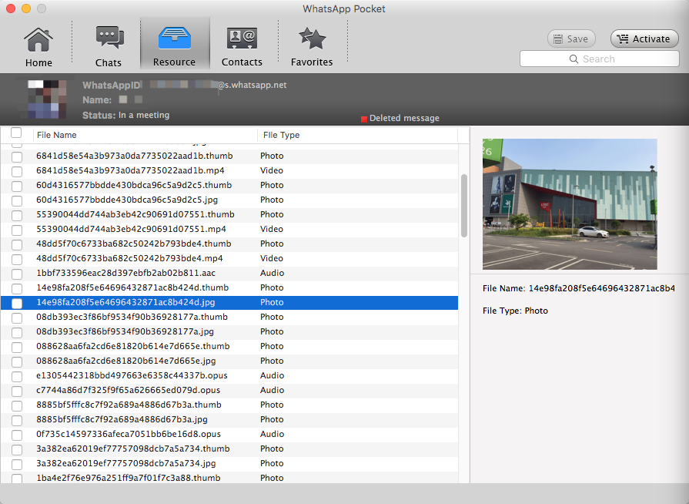Close the WhatsApp Pocket window
689x504 pixels.
tap(11, 8)
